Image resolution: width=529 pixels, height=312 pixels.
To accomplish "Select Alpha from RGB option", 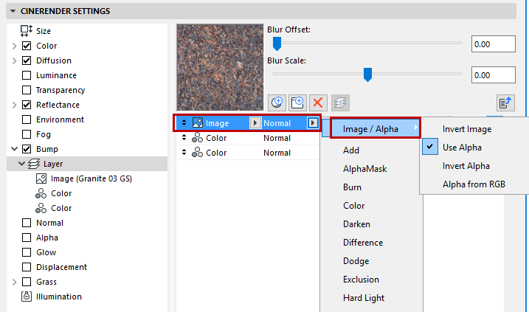I will pyautogui.click(x=474, y=184).
